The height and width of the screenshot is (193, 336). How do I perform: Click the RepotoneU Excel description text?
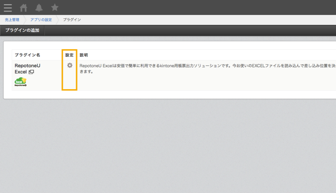click(x=208, y=69)
